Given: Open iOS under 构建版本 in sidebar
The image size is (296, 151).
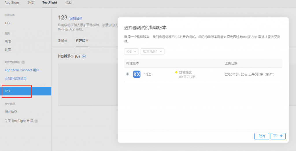Looking at the screenshot, I should click(7, 23).
